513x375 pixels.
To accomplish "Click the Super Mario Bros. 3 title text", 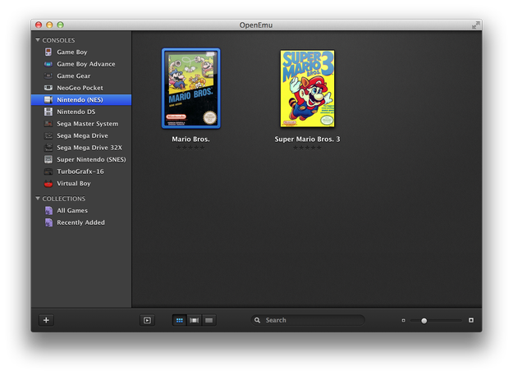I will (x=307, y=139).
